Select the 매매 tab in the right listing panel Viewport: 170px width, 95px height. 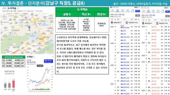pos(142,8)
